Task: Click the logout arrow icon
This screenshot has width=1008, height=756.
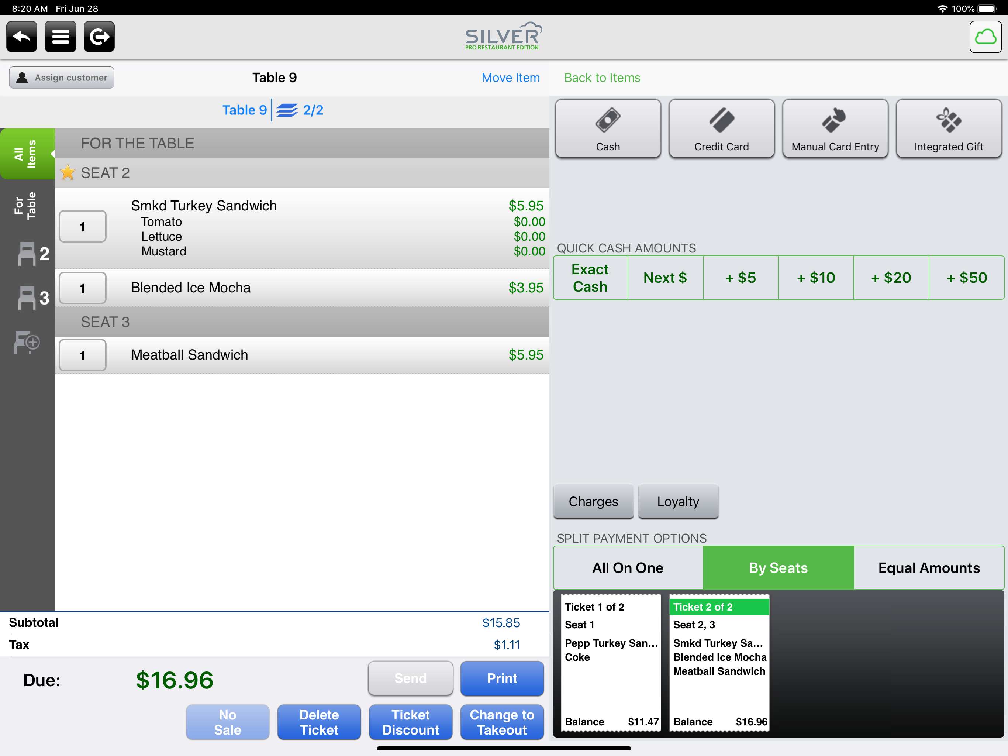Action: pyautogui.click(x=99, y=37)
